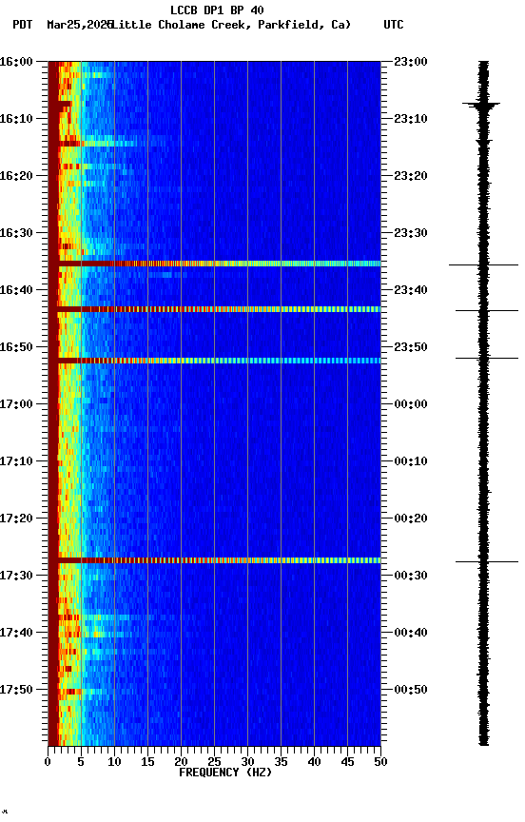This screenshot has width=525, height=822.
Task: Click the large waveform spike near 23:07 UTC
Action: (481, 105)
